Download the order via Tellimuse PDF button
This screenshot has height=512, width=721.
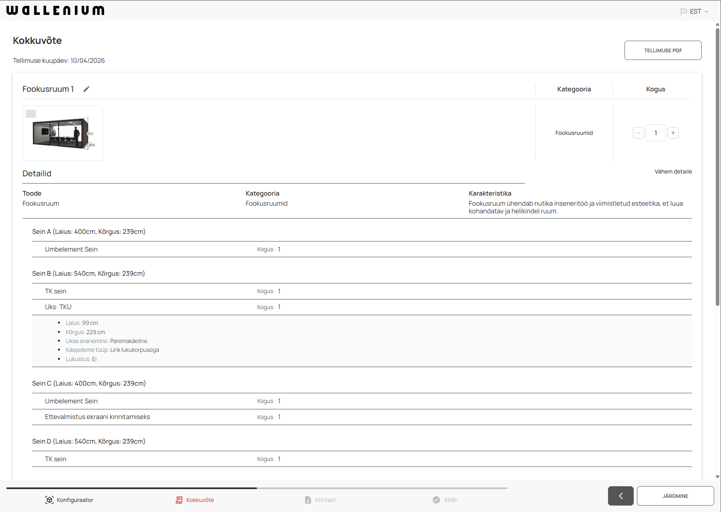tap(663, 50)
